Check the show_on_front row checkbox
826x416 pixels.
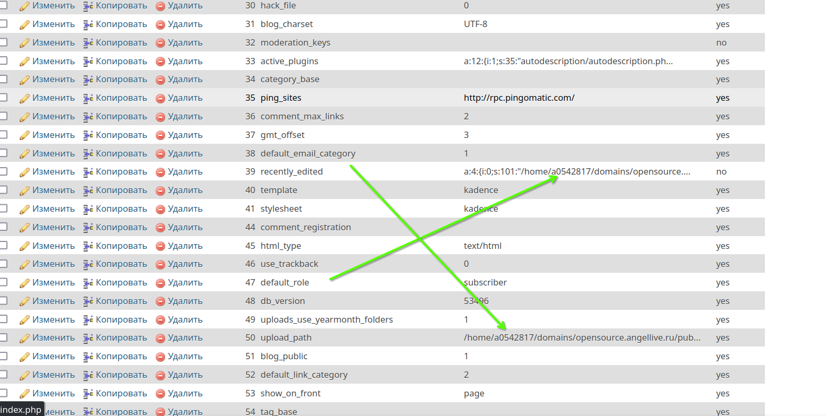coord(3,393)
